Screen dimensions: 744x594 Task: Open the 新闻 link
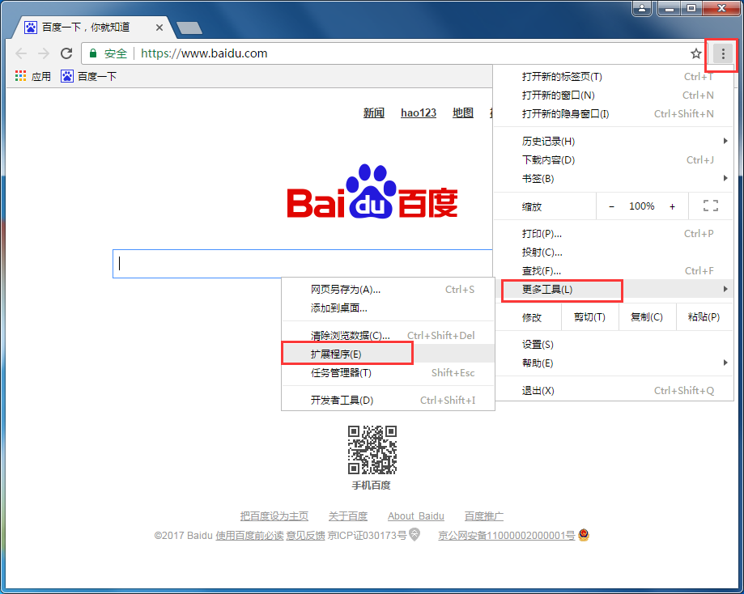pyautogui.click(x=373, y=112)
